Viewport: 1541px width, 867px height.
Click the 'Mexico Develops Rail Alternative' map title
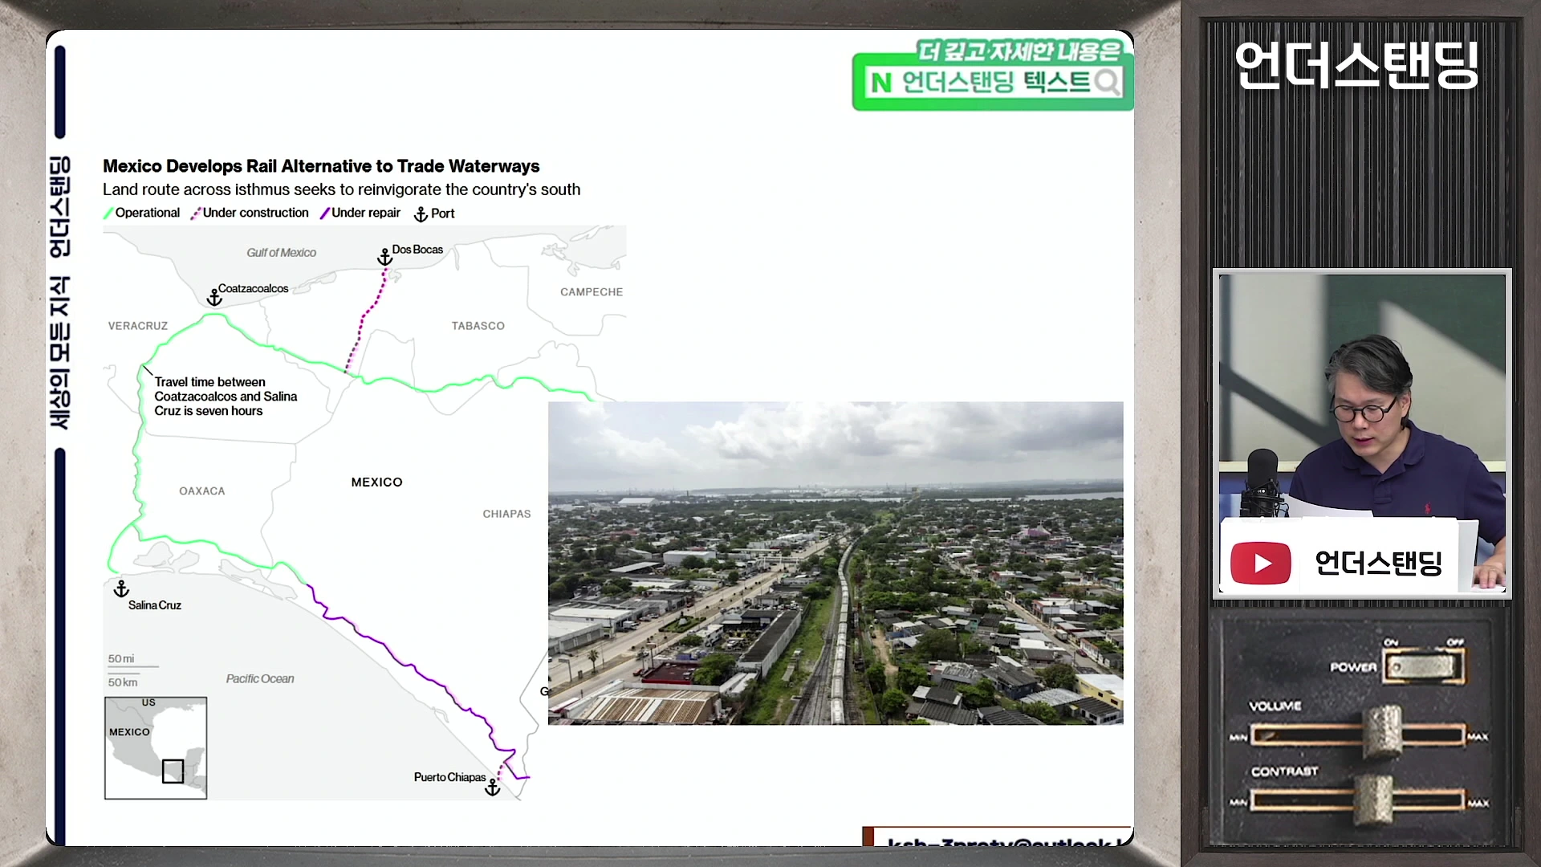[321, 166]
